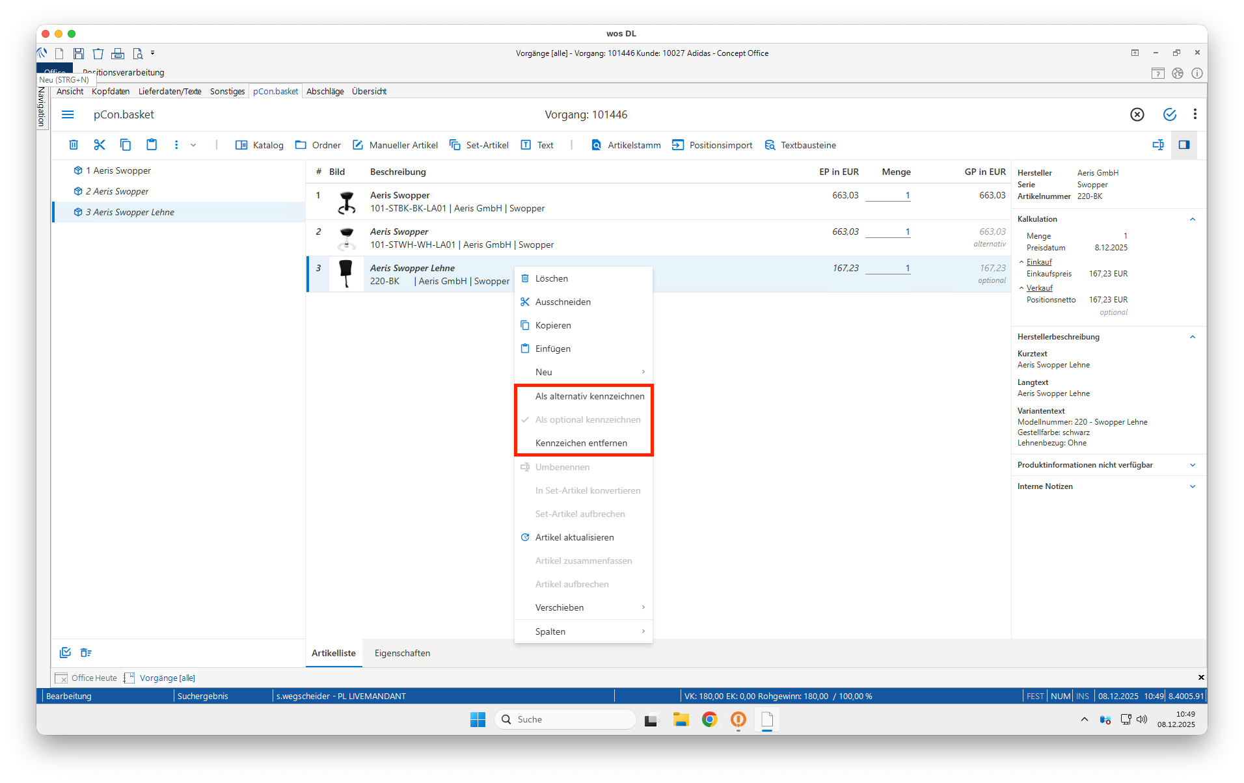Click the scissors cut icon in toolbar
Image resolution: width=1244 pixels, height=783 pixels.
[x=100, y=144]
